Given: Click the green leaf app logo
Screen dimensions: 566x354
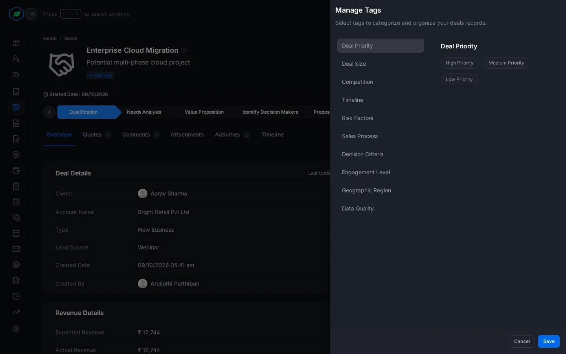Looking at the screenshot, I should tap(17, 14).
